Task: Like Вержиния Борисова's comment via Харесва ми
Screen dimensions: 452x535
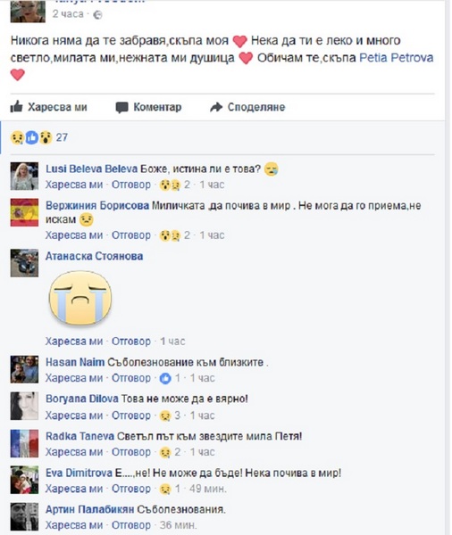Action: [x=74, y=235]
